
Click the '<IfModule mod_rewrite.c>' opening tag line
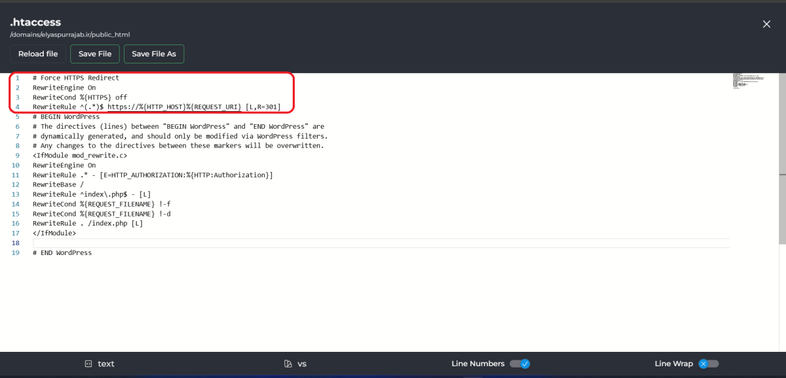point(80,156)
